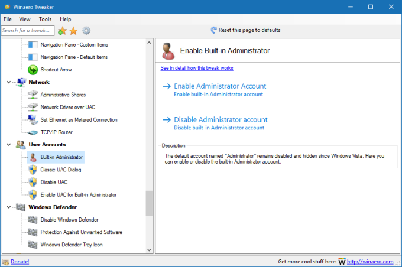Viewport: 402px width, 267px height.
Task: Open the http://winaero.com link
Action: click(370, 262)
